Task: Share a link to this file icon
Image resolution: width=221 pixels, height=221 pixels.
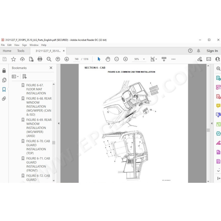Action: (x=200, y=59)
